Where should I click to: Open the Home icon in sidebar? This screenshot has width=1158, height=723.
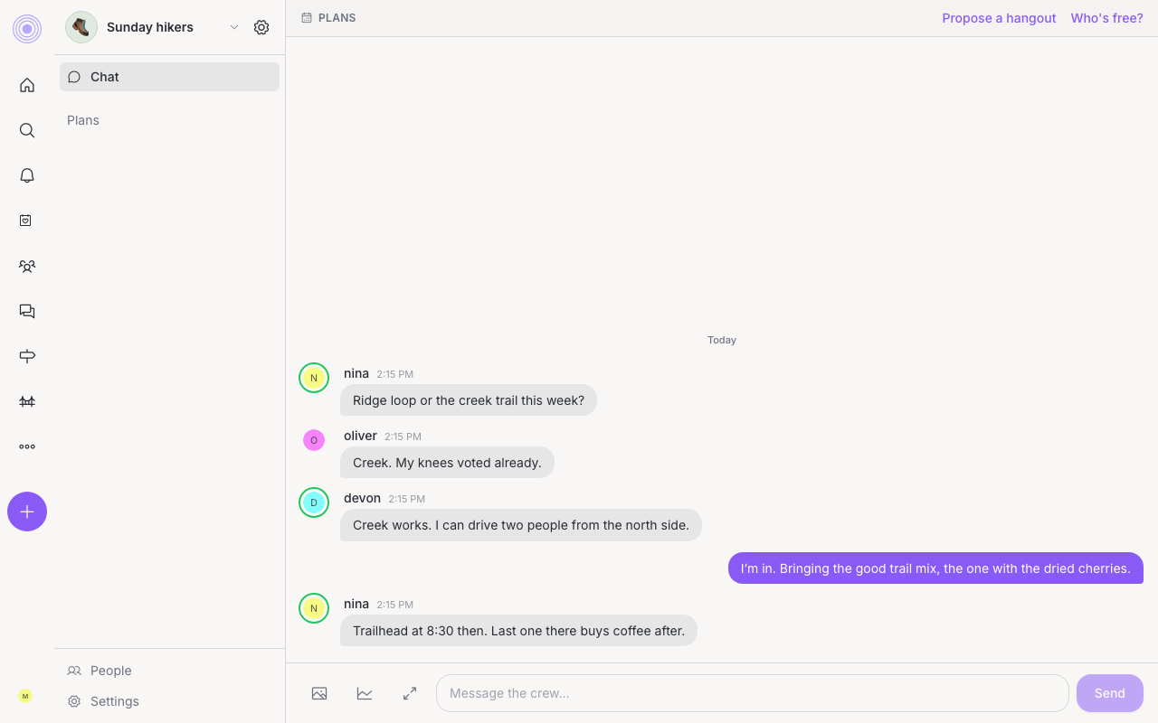[x=27, y=85]
